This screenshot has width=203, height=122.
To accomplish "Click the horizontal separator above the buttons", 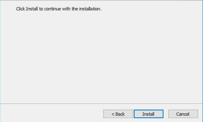I will tap(101, 104).
